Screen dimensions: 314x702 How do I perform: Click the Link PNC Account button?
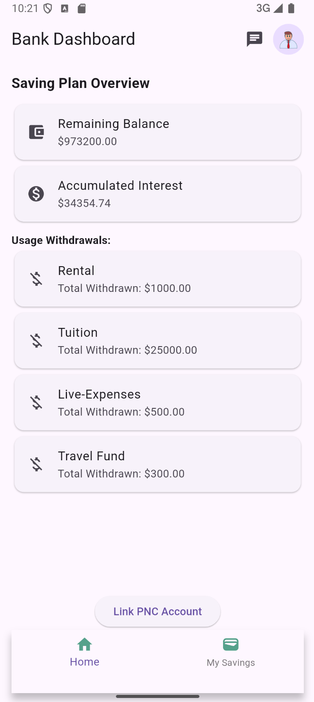pos(157,611)
